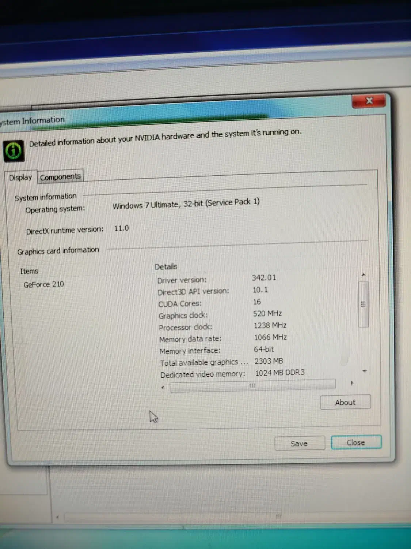Click the green NVIDIA info icon

point(14,150)
